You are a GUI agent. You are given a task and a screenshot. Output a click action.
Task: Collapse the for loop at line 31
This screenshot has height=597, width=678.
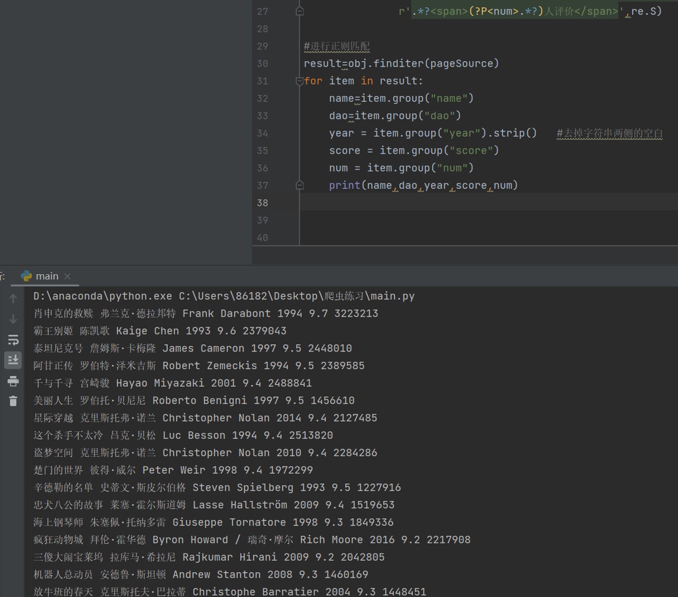pos(300,81)
